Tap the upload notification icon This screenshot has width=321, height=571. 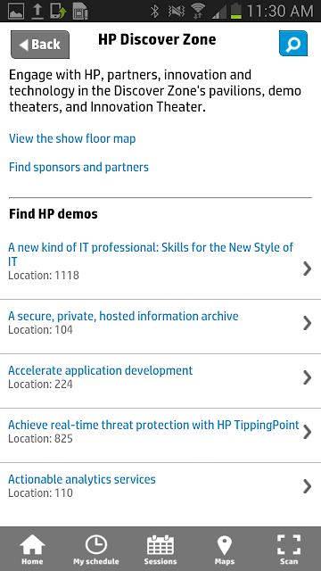point(37,11)
